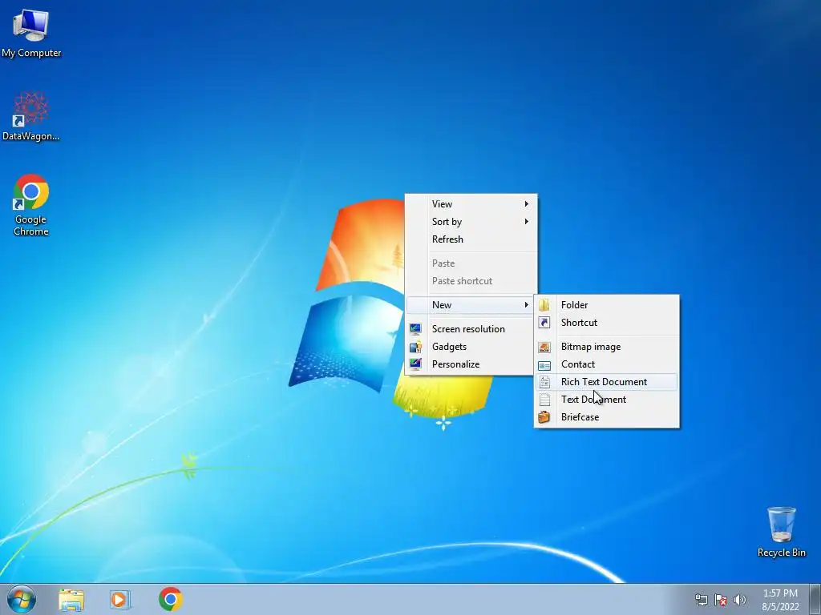Screen dimensions: 821x615
Task: Open the Action Center flag icon
Action: pos(721,600)
